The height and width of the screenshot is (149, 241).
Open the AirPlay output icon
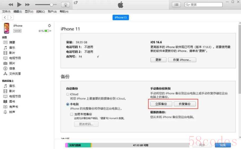tap(65, 5)
